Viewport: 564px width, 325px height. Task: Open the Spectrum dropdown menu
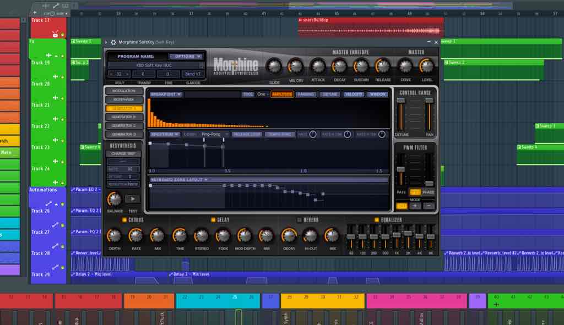pyautogui.click(x=164, y=134)
